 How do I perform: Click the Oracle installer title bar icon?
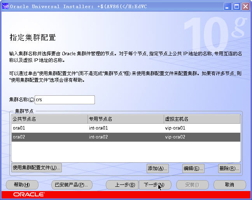[5, 7]
